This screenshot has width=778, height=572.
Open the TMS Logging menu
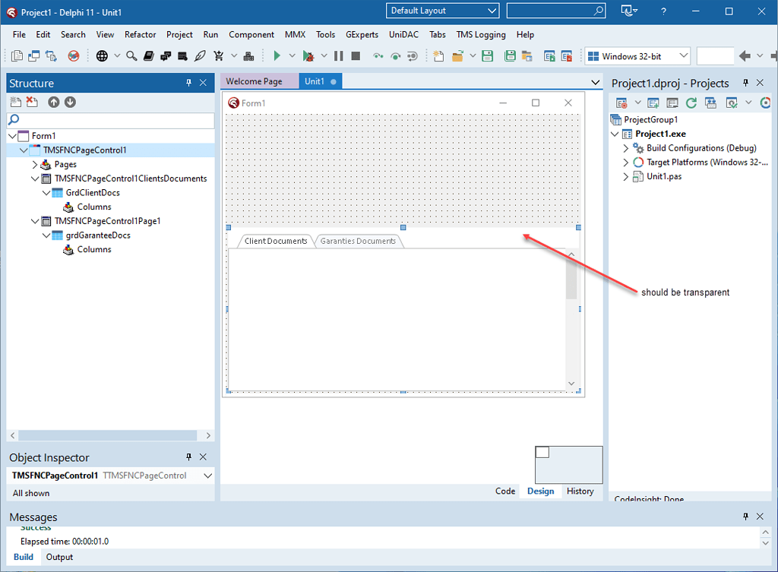click(x=481, y=34)
